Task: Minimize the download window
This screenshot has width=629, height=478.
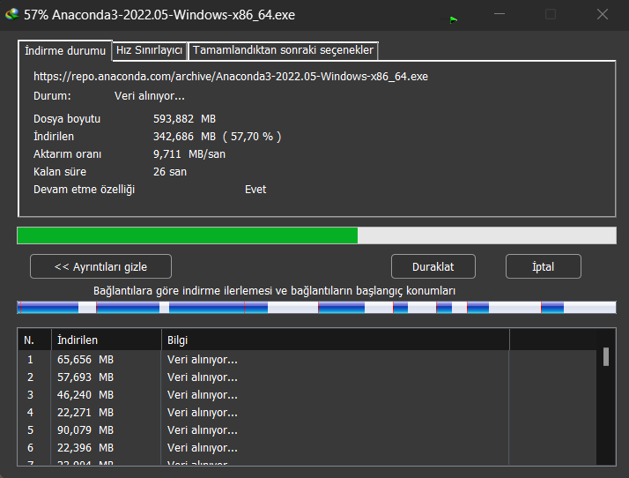Action: 499,14
